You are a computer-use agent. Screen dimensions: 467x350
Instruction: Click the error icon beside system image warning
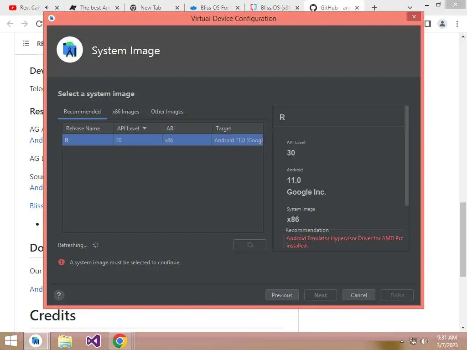[x=62, y=262]
